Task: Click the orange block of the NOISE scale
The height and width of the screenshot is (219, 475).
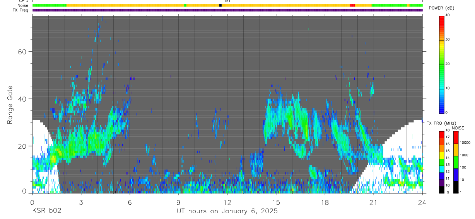Action: coord(456,150)
